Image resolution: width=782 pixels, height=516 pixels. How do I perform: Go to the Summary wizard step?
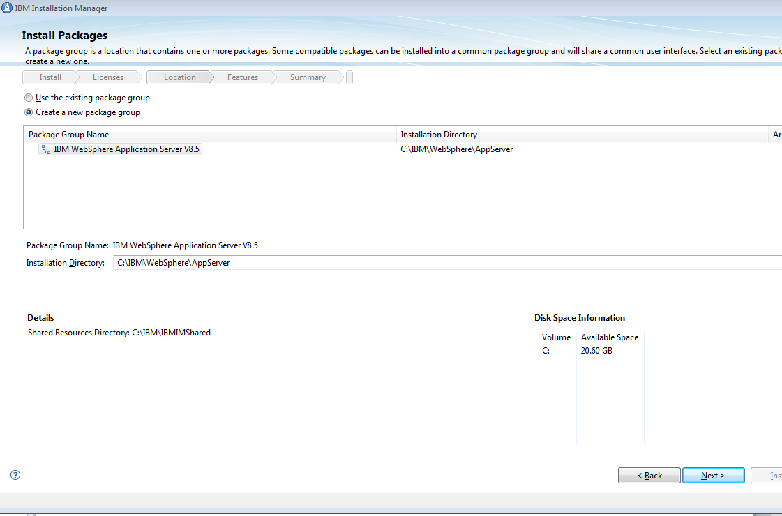pyautogui.click(x=308, y=77)
